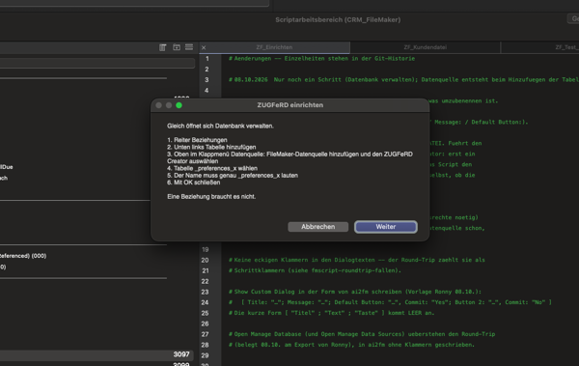This screenshot has width=579, height=366.
Task: Click dialog step 6. Mit OK schließen
Action: coord(193,183)
